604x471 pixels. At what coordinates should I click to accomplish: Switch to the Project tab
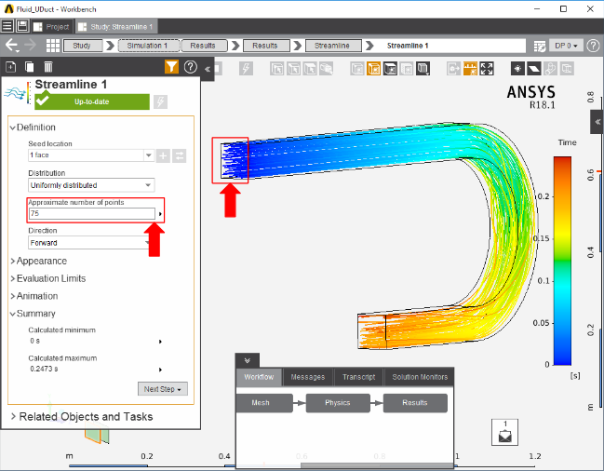[x=52, y=27]
